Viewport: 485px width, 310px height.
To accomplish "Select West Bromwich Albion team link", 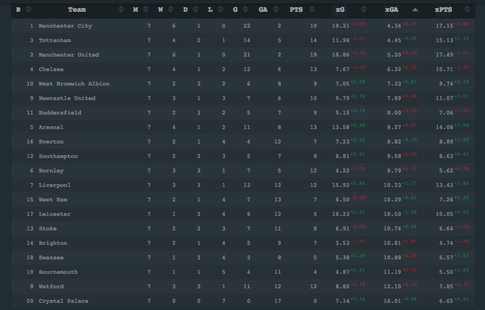I will (74, 84).
